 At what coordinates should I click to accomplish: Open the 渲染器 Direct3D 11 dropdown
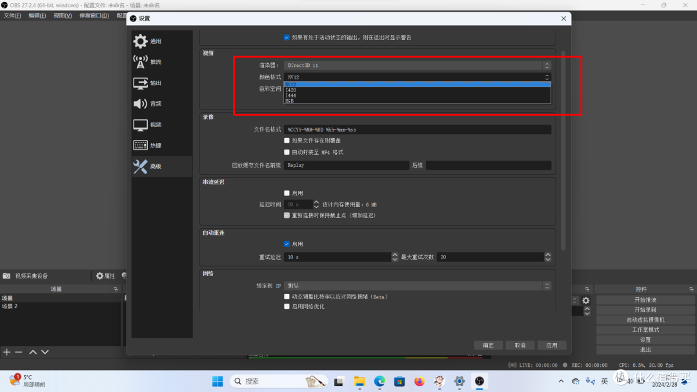point(418,65)
